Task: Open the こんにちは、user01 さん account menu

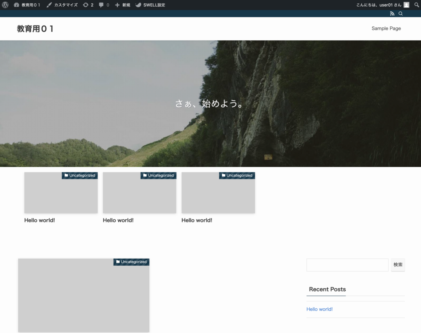Action: [x=383, y=5]
